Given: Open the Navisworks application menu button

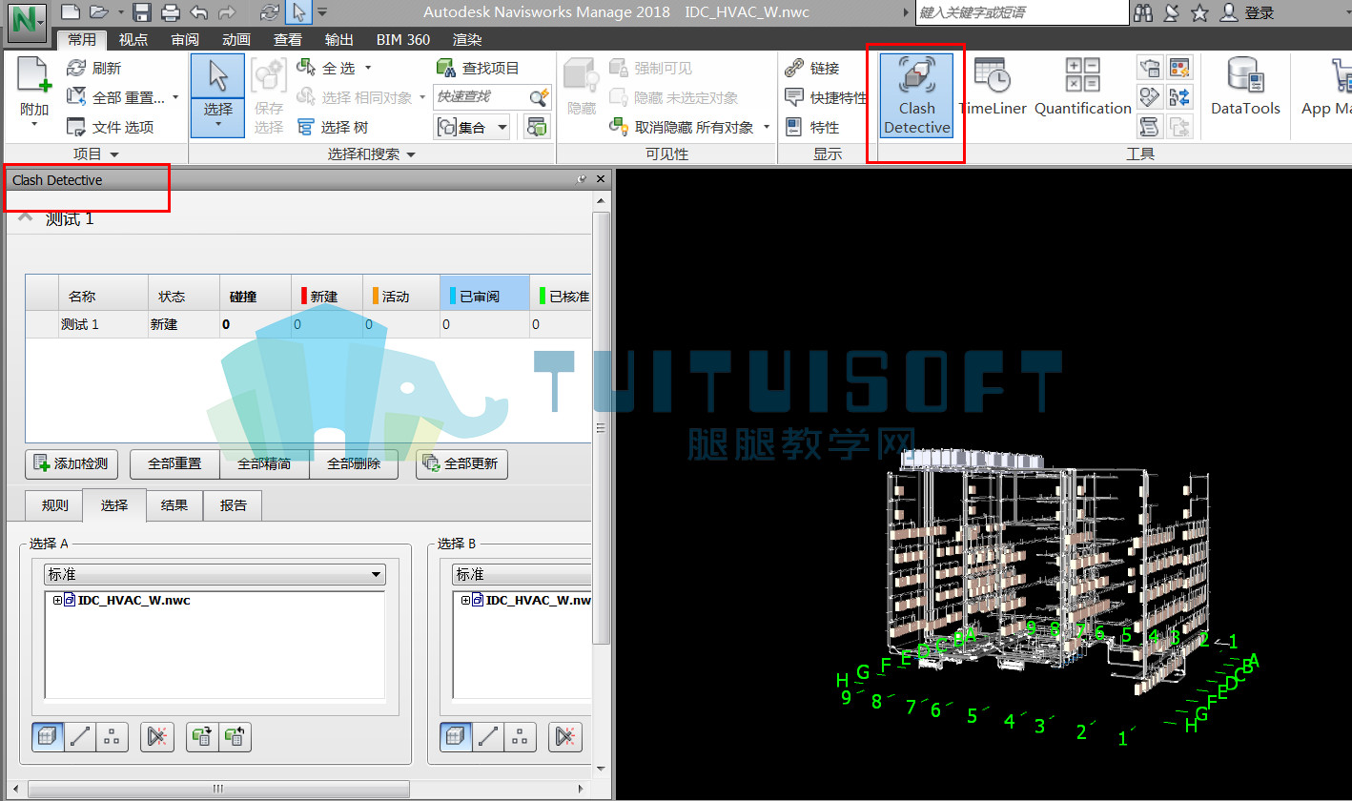Looking at the screenshot, I should coord(27,22).
